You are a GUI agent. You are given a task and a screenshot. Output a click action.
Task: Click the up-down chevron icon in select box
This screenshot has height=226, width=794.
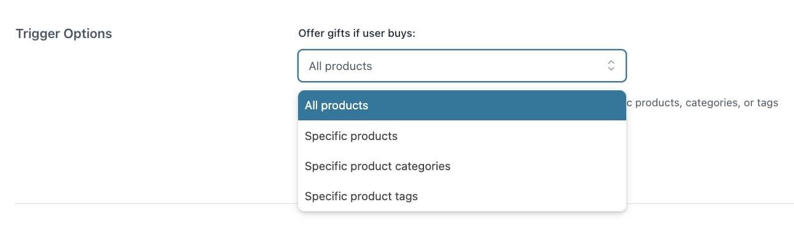click(x=611, y=66)
